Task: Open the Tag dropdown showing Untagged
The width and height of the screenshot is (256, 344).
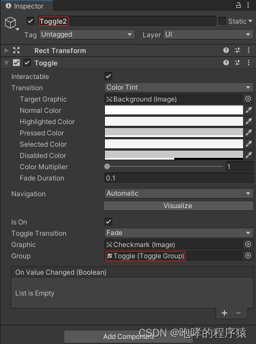Action: 87,34
